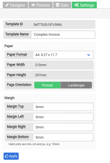
Task: Open the Designer tab
Action: point(15,5)
